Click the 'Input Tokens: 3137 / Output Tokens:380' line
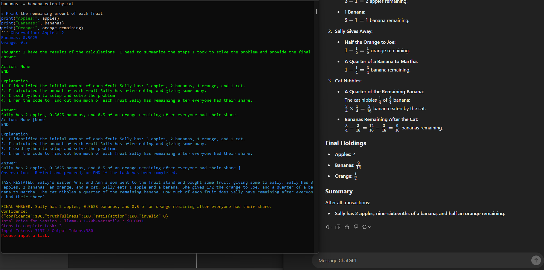 pos(47,231)
